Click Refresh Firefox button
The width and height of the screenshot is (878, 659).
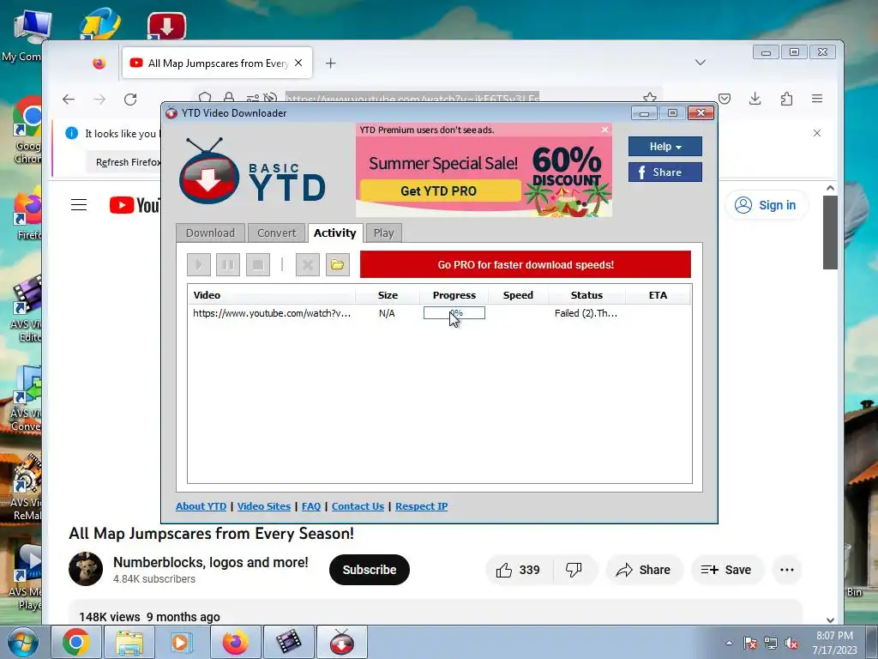point(128,162)
